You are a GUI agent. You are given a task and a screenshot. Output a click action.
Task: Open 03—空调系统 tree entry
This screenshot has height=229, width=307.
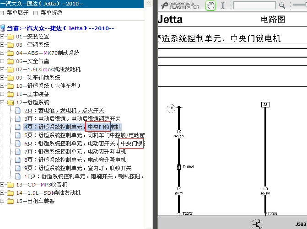32,45
